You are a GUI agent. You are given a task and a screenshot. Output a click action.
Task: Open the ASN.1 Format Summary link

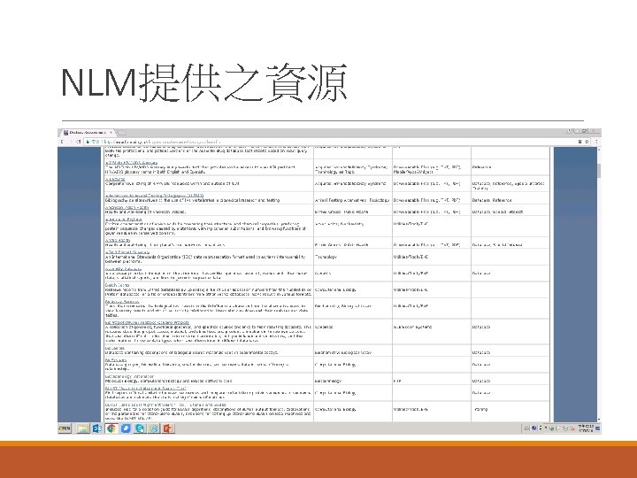pos(127,252)
